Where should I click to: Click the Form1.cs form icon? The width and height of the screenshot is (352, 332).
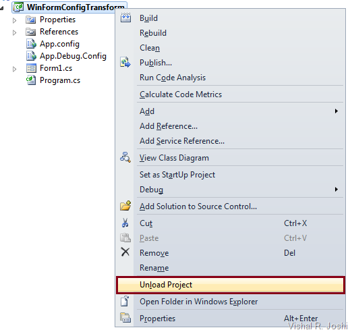[x=31, y=68]
